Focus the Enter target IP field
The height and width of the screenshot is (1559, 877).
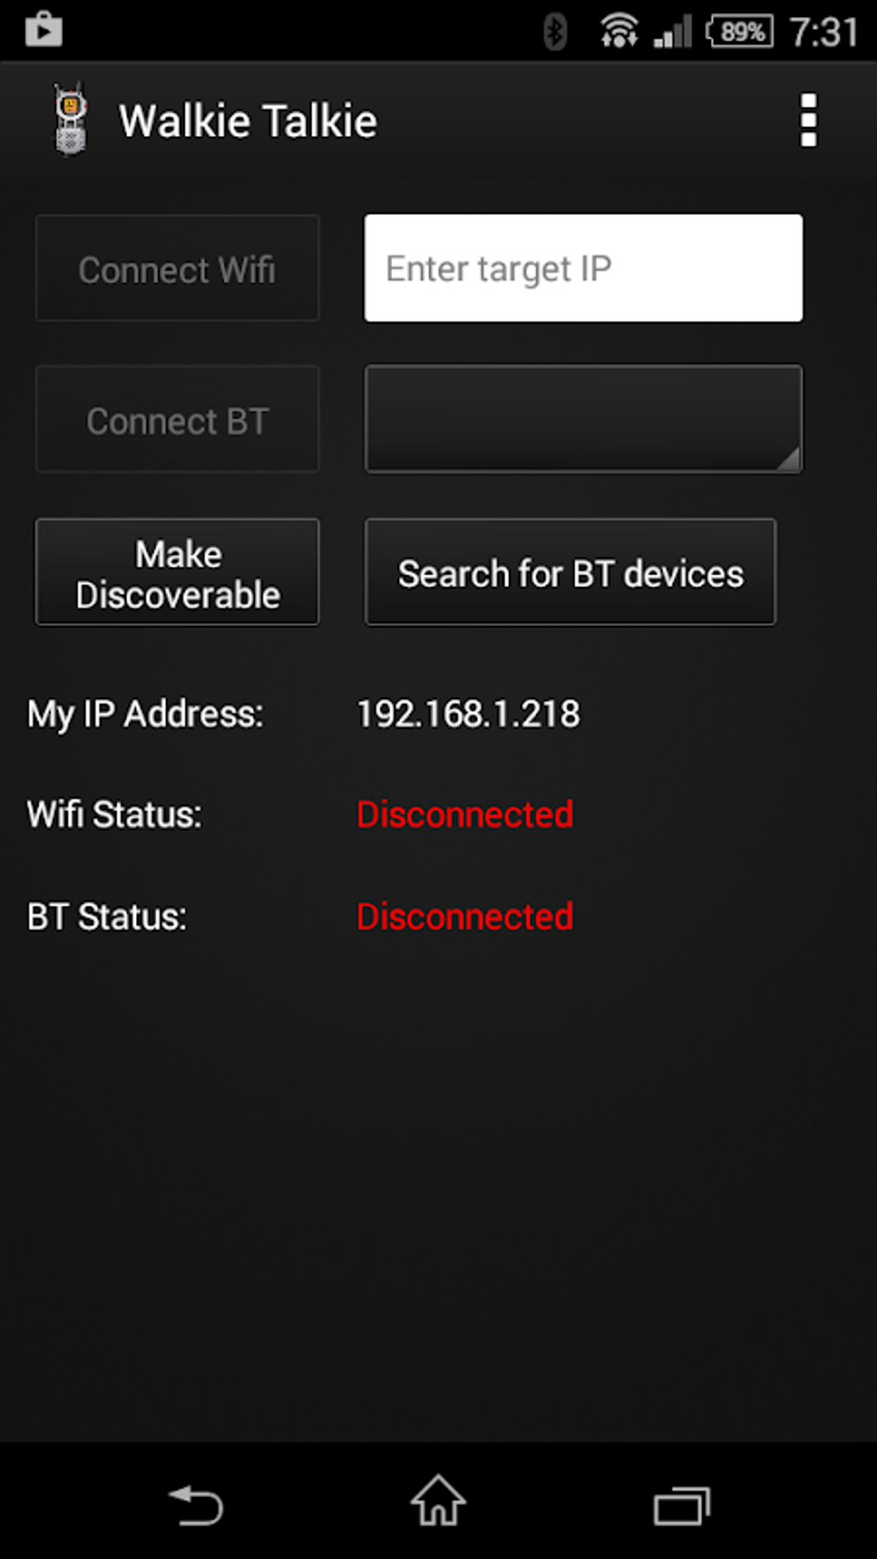click(583, 267)
